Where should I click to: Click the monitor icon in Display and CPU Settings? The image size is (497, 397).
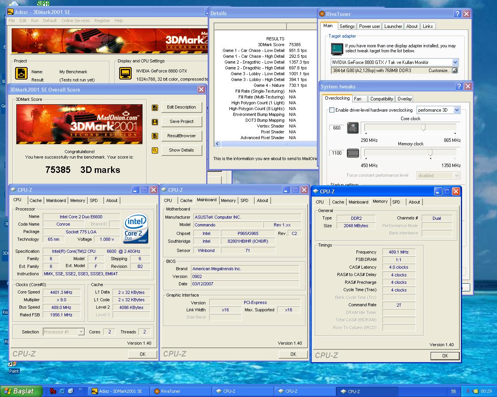[x=125, y=73]
